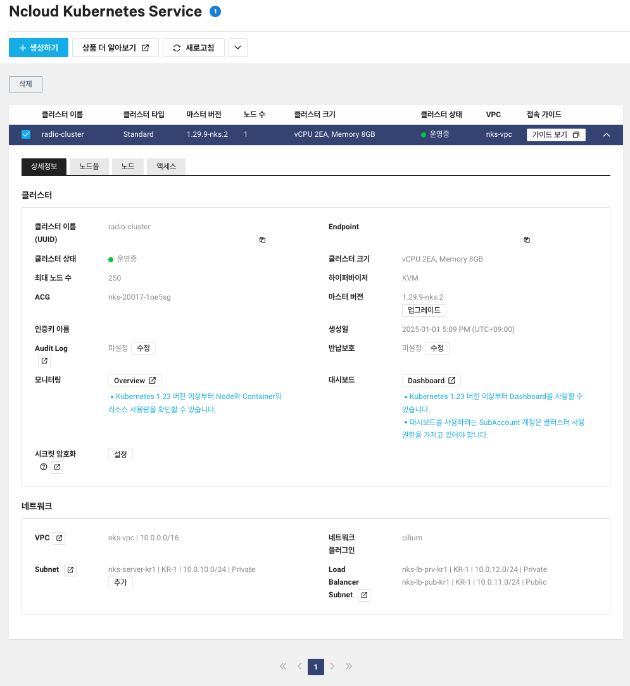Click radio-cluster name in table row

click(63, 134)
